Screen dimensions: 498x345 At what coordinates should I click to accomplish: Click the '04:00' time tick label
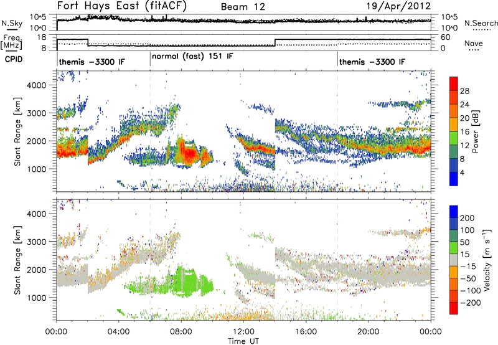click(119, 332)
